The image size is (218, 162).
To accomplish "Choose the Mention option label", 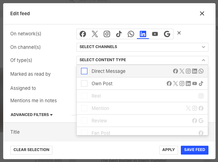I will (100, 108).
